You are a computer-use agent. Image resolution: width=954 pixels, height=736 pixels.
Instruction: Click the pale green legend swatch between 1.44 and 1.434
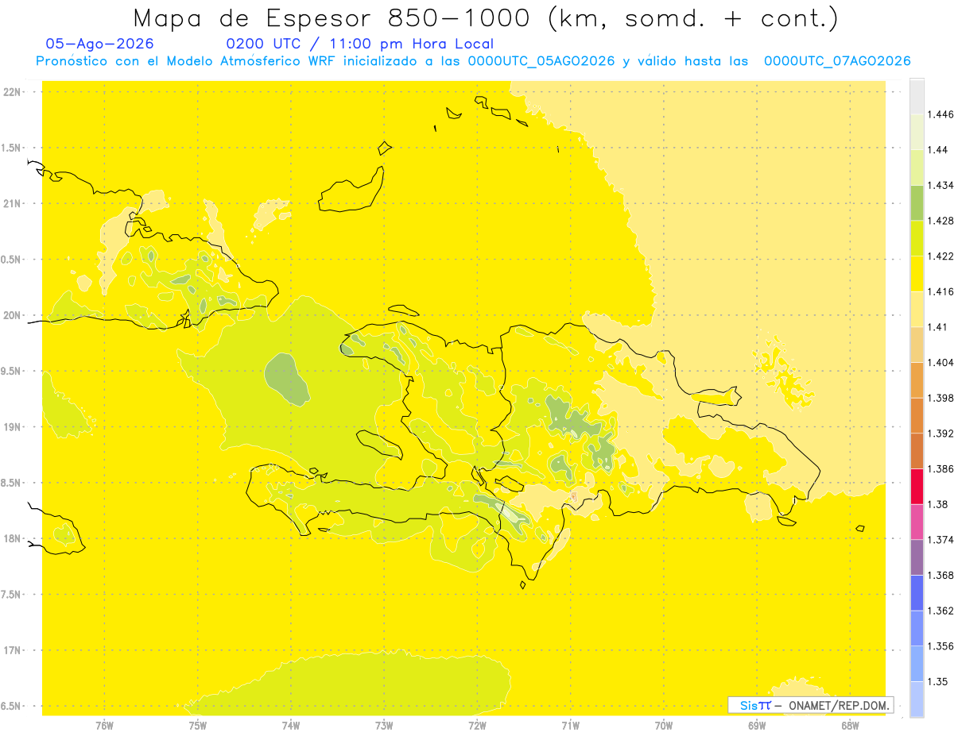[x=917, y=168]
